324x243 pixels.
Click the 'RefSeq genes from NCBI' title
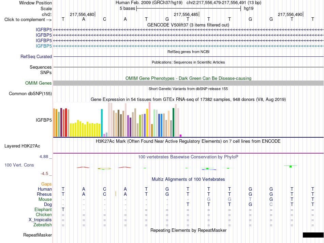tap(189, 52)
